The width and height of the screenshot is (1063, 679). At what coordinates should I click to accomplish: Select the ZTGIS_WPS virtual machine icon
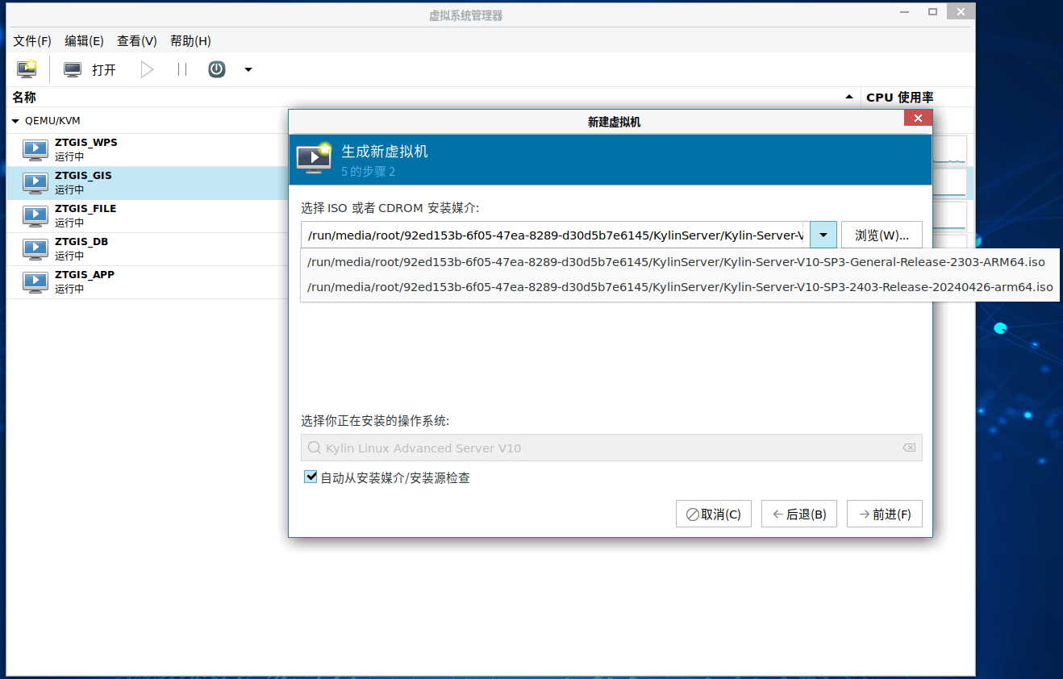(x=35, y=149)
